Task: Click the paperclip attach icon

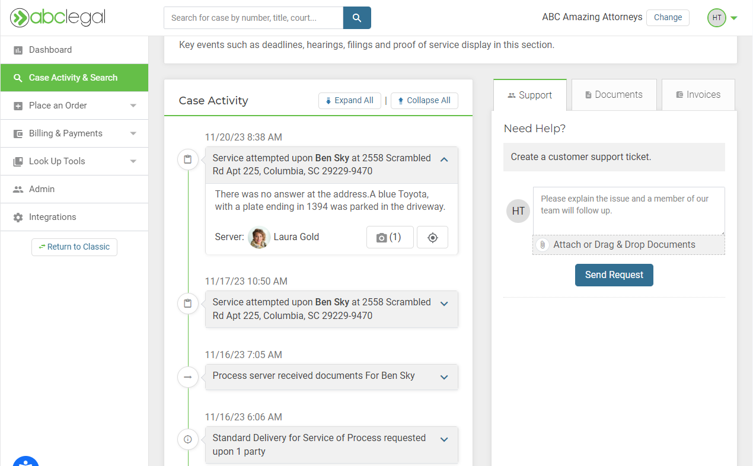Action: click(542, 245)
